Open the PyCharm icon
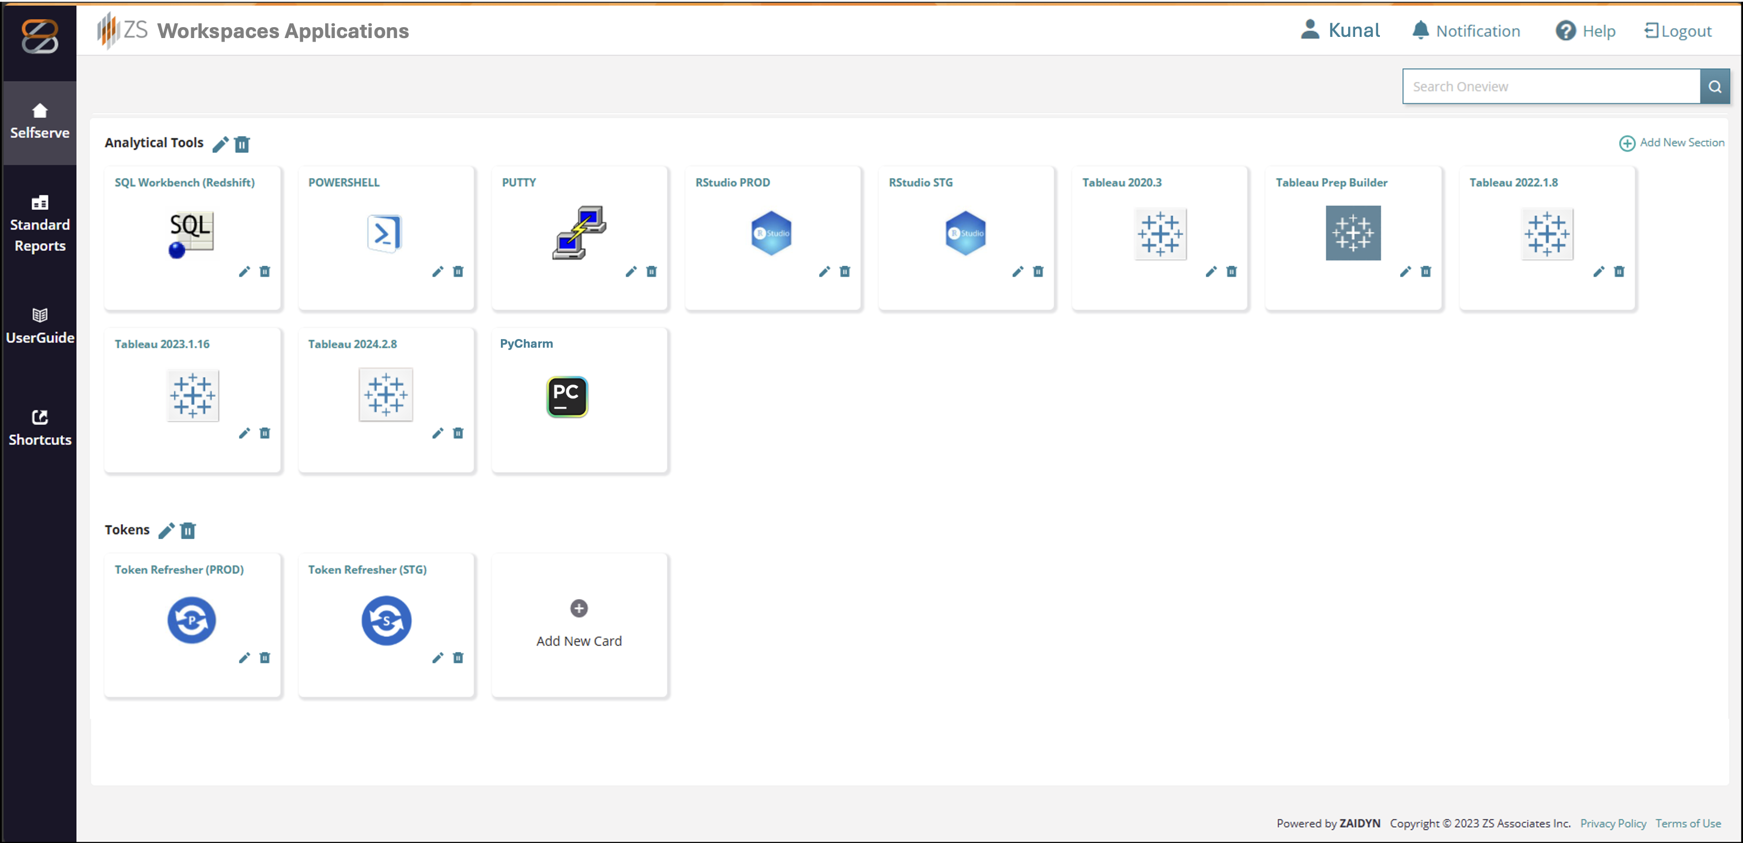 point(567,396)
